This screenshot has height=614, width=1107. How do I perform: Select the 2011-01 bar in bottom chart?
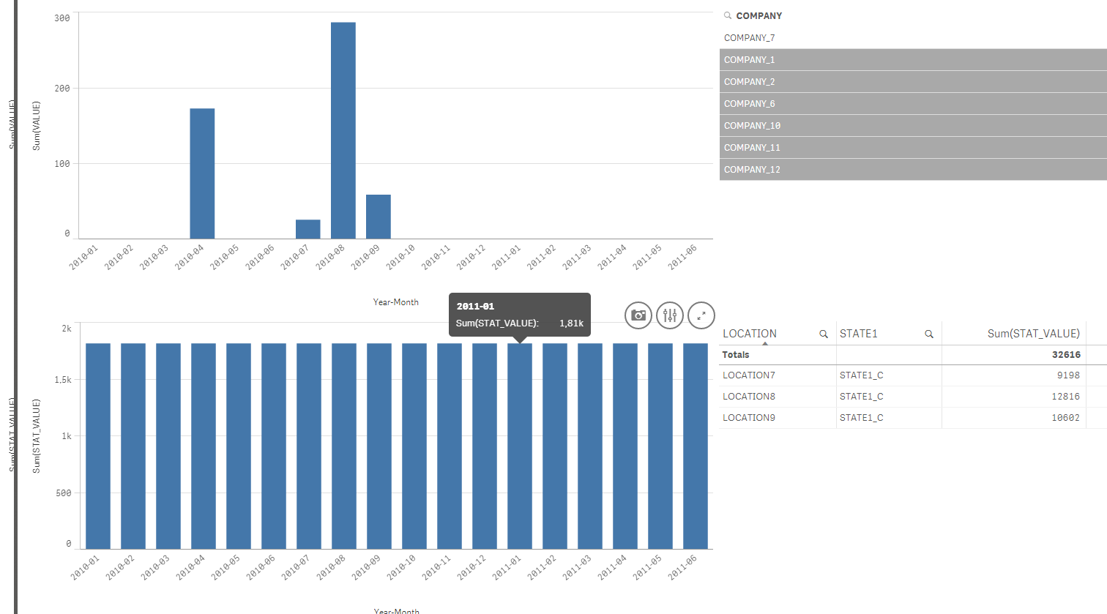[x=520, y=446]
